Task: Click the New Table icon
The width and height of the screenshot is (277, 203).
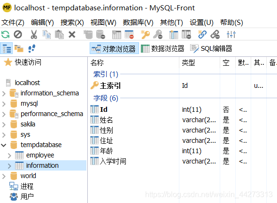Action: (116, 34)
